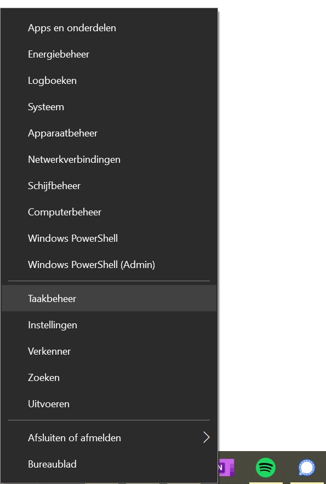Open Logboeken

click(109, 81)
